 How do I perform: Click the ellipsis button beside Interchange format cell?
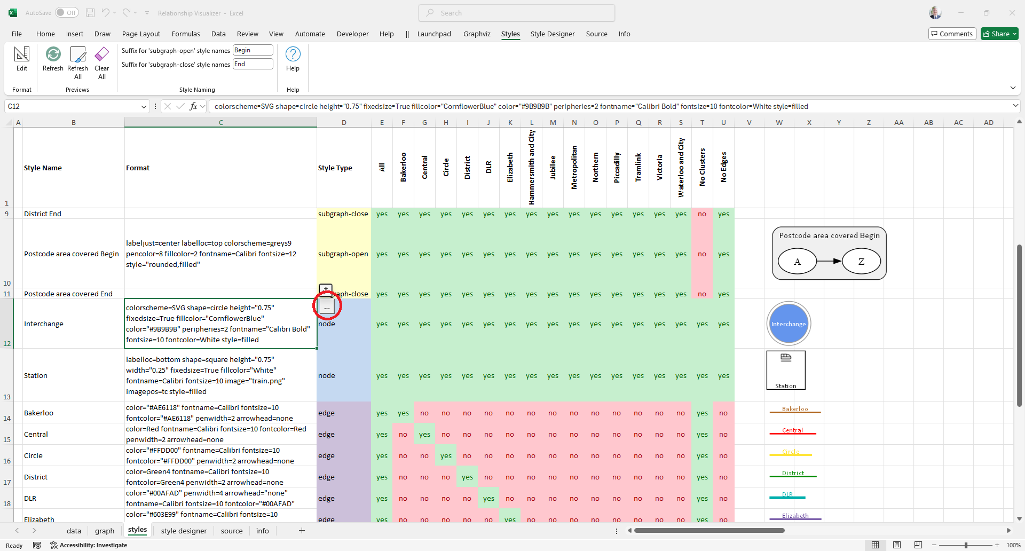[x=327, y=307]
